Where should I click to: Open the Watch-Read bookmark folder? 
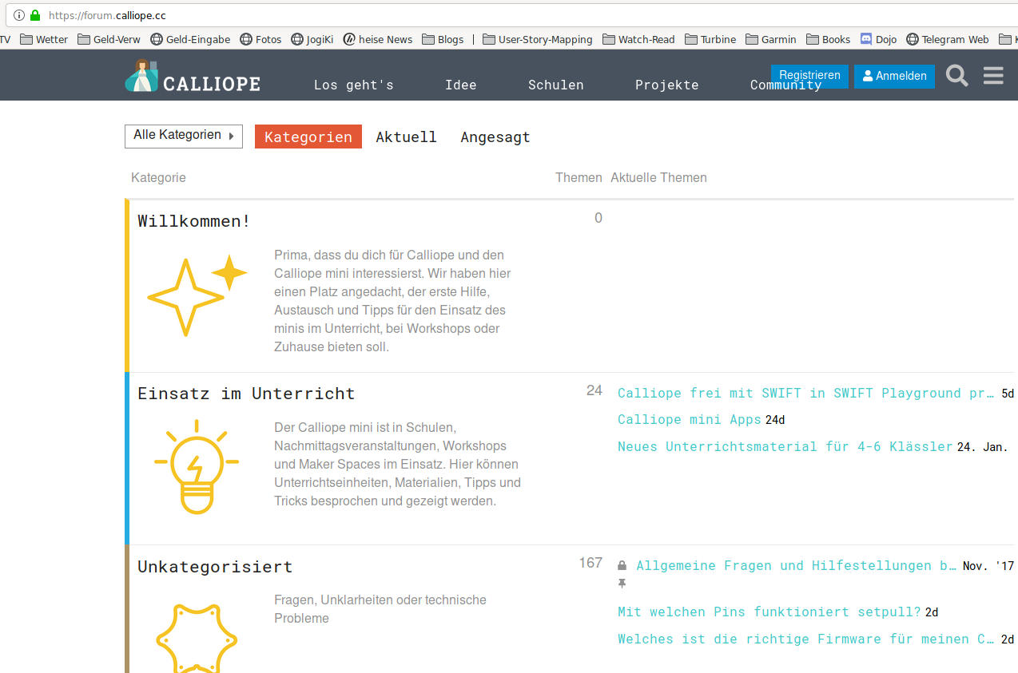click(x=638, y=39)
